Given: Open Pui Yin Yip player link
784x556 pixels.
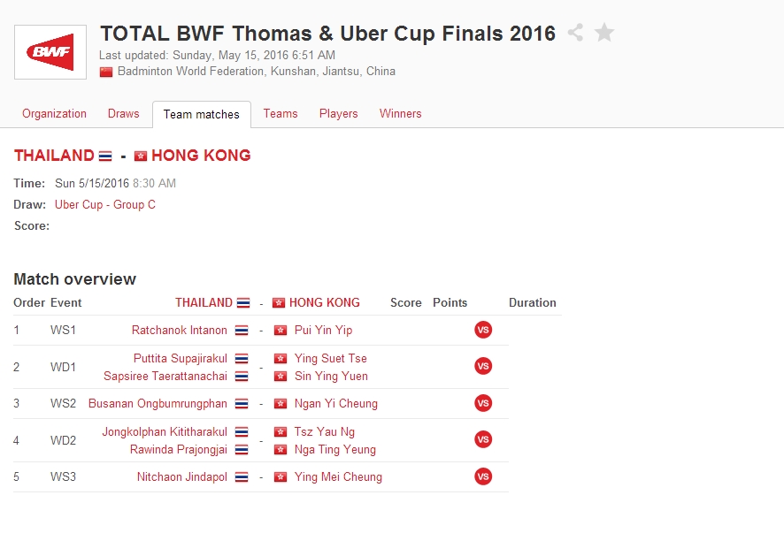Looking at the screenshot, I should (323, 330).
